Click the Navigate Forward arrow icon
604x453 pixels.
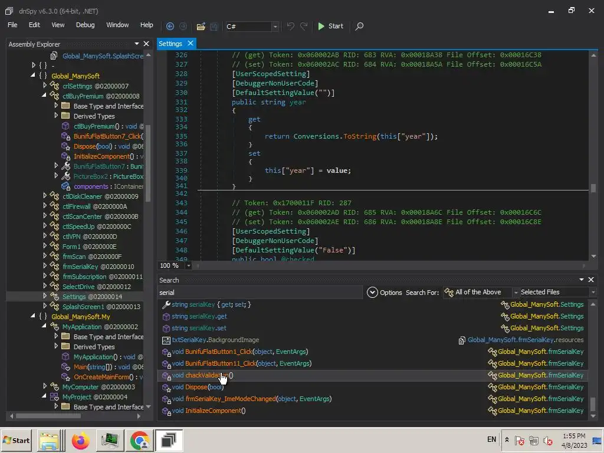click(183, 26)
